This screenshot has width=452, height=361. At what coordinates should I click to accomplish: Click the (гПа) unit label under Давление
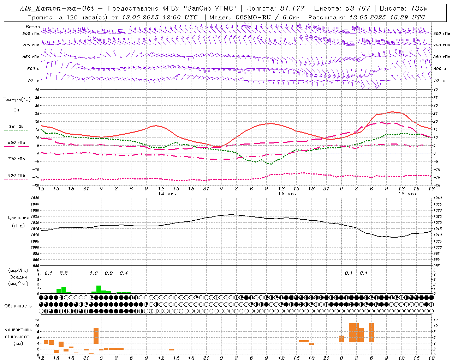click(18, 226)
